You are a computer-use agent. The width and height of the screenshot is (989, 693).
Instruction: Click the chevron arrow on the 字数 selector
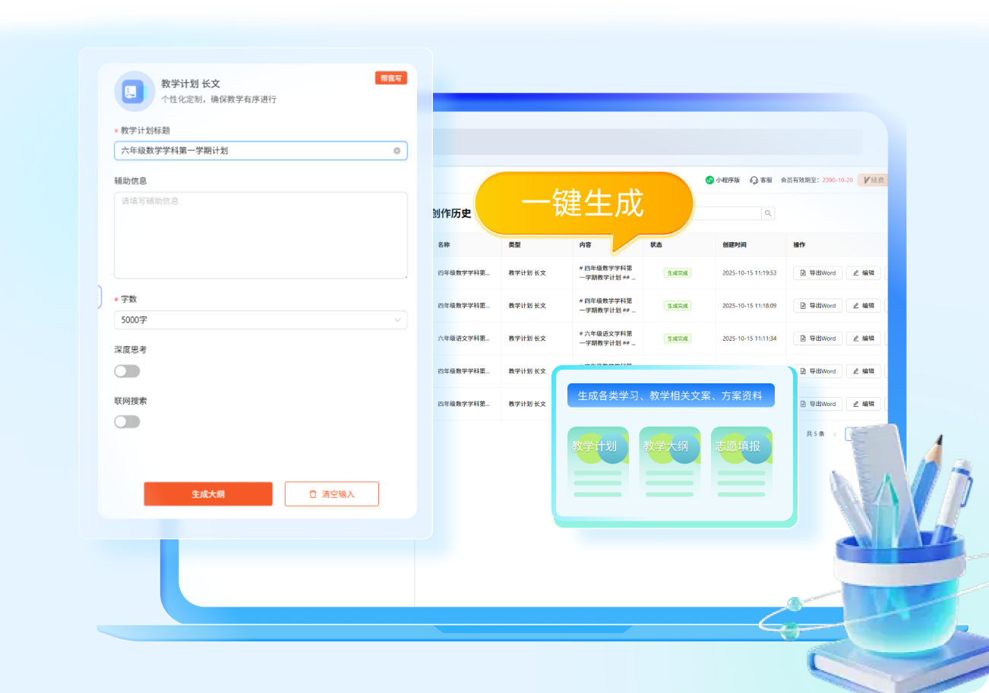tap(397, 320)
